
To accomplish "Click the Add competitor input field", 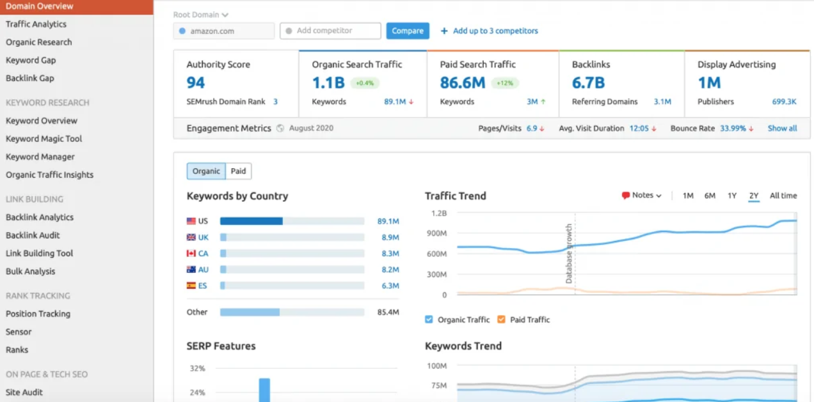I will click(330, 31).
